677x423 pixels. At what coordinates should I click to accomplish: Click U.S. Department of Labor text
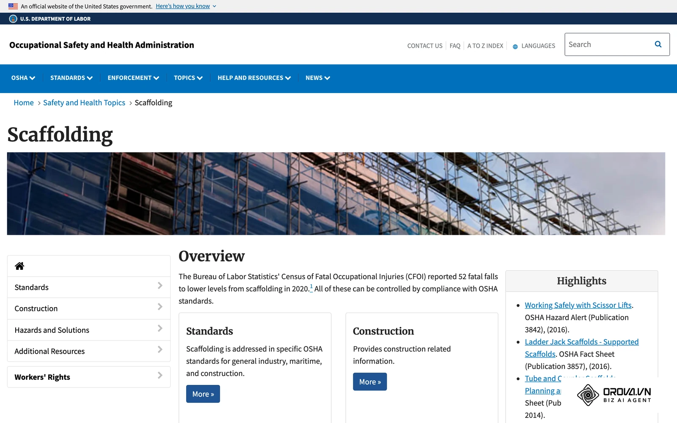point(55,19)
